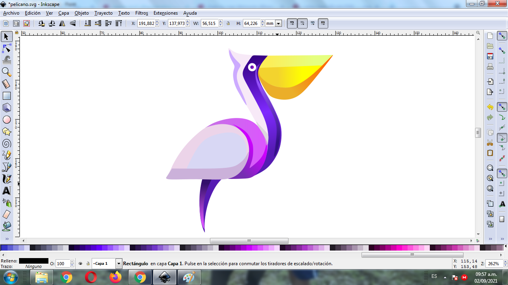Select the Paint bucket tool
Image resolution: width=508 pixels, height=285 pixels.
(x=6, y=226)
